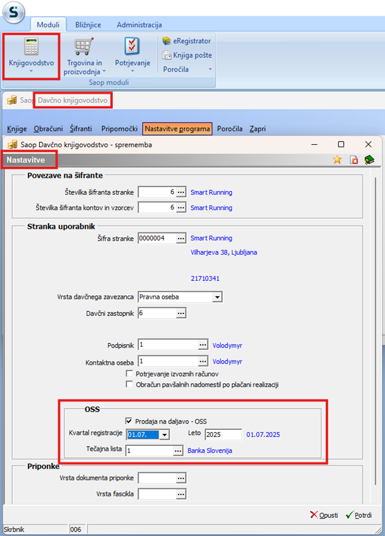Click the address Vilharjeva 38, Ljubljana
Viewport: 385px width, 536px height.
(224, 252)
